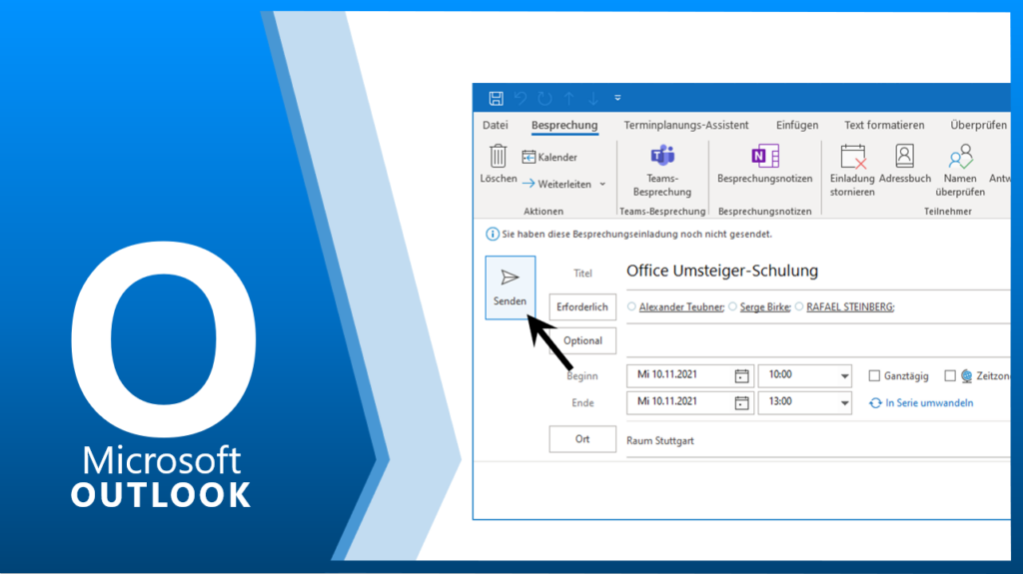Open the Beginn date calendar picker icon

click(742, 375)
